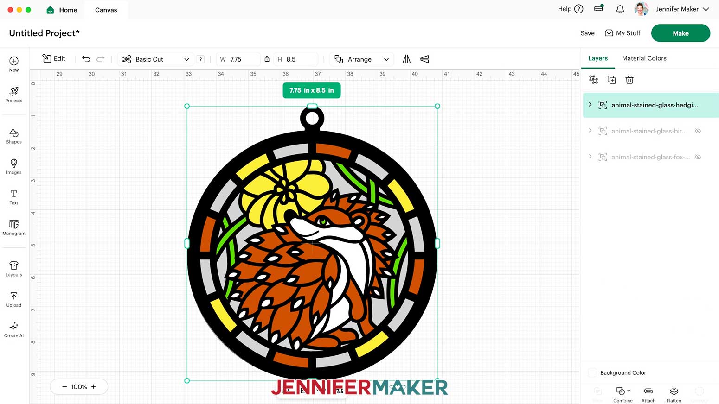Click the Upload icon
Image resolution: width=719 pixels, height=404 pixels.
(x=14, y=299)
